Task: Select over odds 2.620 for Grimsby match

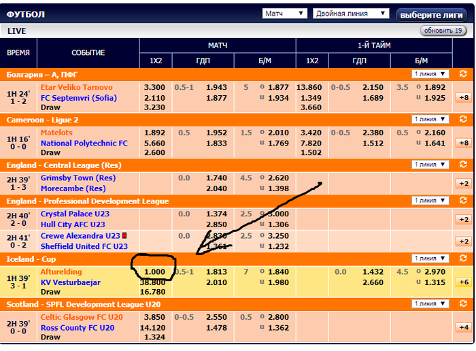Action: pyautogui.click(x=278, y=178)
